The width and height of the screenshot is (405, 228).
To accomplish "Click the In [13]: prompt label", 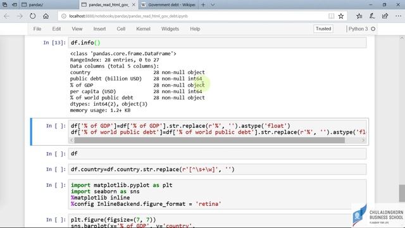I will point(54,42).
